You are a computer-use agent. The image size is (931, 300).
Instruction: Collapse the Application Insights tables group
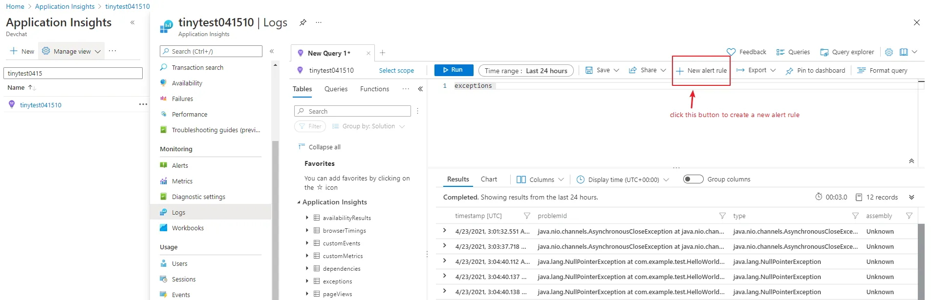point(299,202)
